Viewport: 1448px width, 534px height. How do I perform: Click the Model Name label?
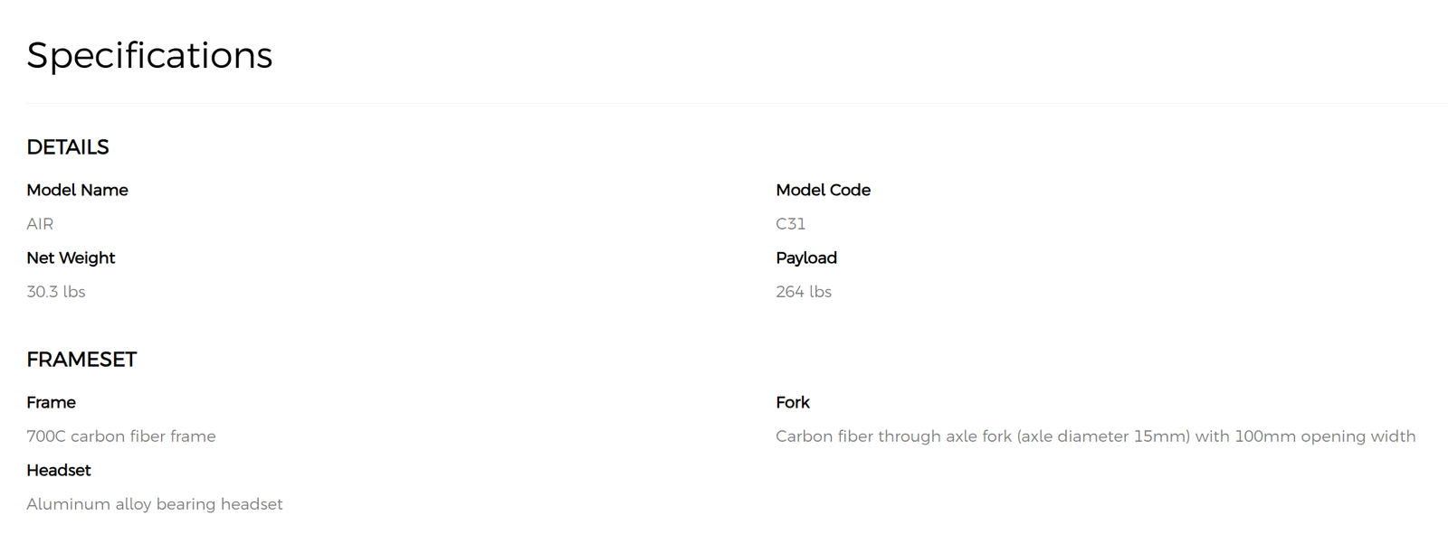[77, 190]
